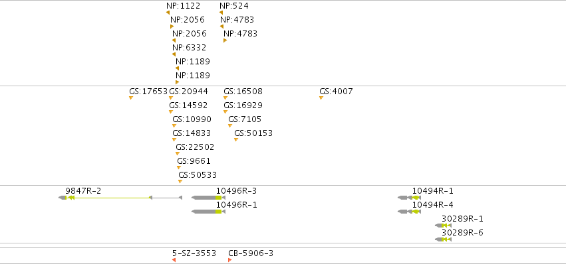Select the 10496R-1 gene model bar

pos(209,212)
